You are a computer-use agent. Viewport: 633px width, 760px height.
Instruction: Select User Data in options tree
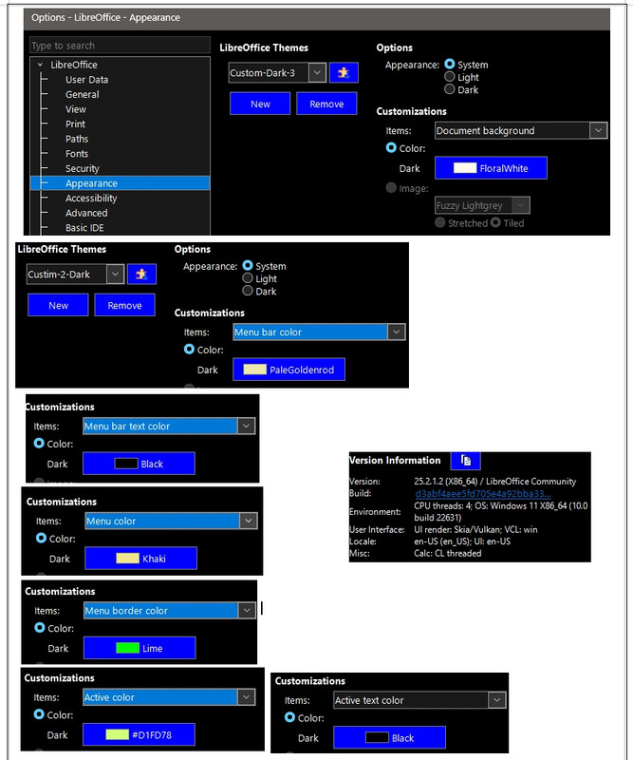click(x=87, y=80)
